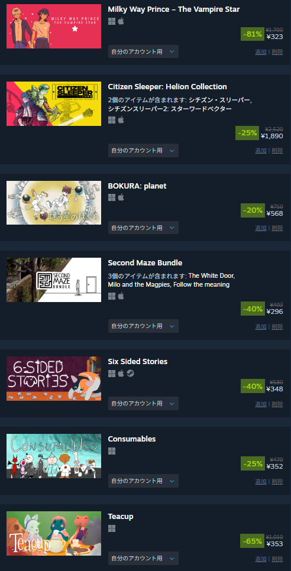Expand account dropdown for BOKURA: planet
The height and width of the screenshot is (571, 291).
(143, 228)
